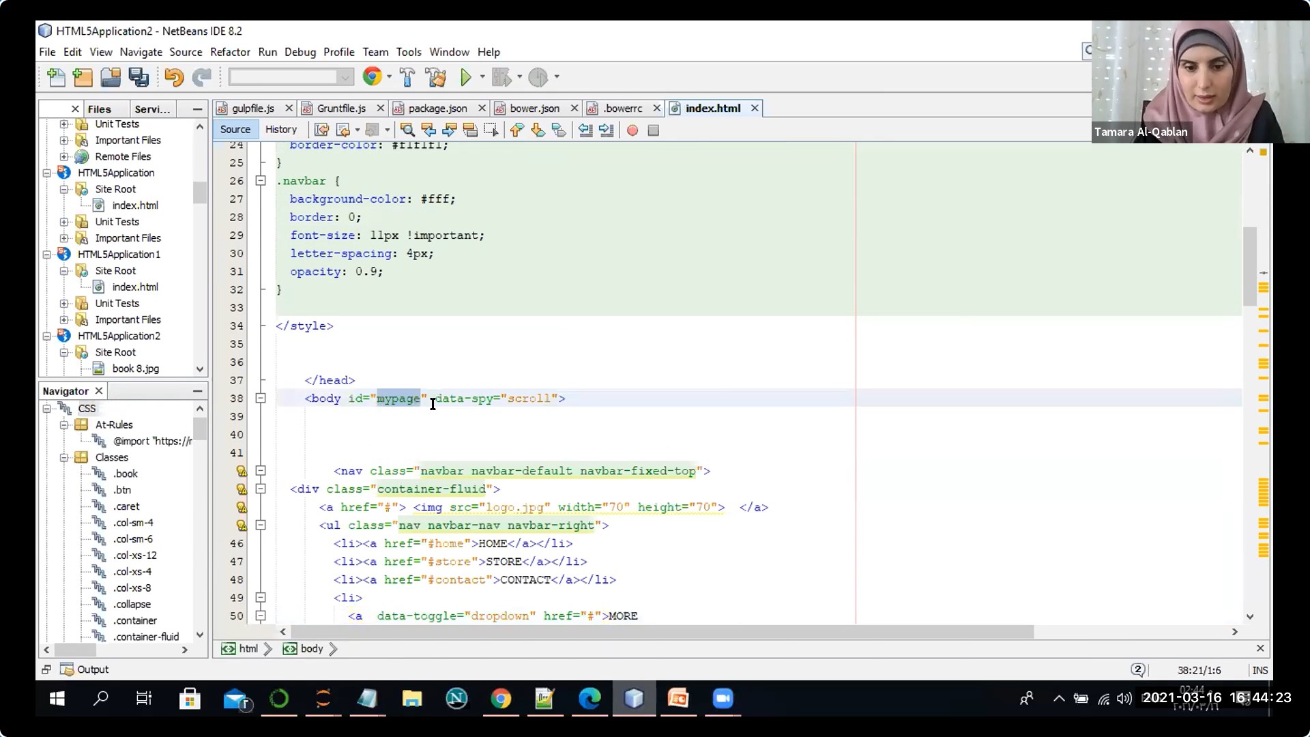Click the Undo arrow icon
Image resolution: width=1310 pixels, height=737 pixels.
click(x=174, y=77)
